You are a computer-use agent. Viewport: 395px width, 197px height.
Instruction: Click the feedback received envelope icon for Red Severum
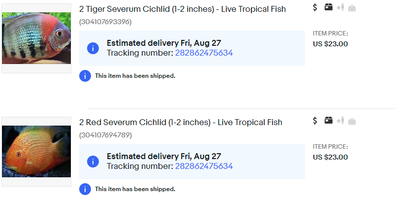352,121
